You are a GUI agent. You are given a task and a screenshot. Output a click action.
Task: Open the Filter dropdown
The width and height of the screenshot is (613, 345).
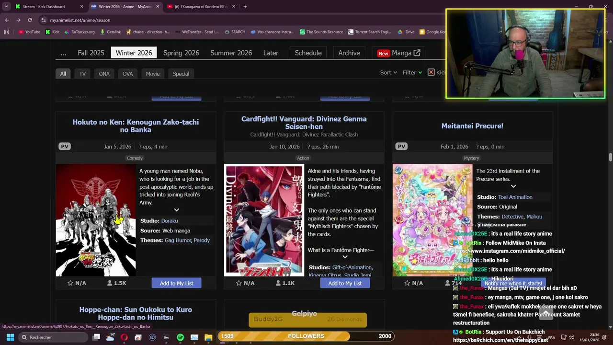click(x=412, y=72)
